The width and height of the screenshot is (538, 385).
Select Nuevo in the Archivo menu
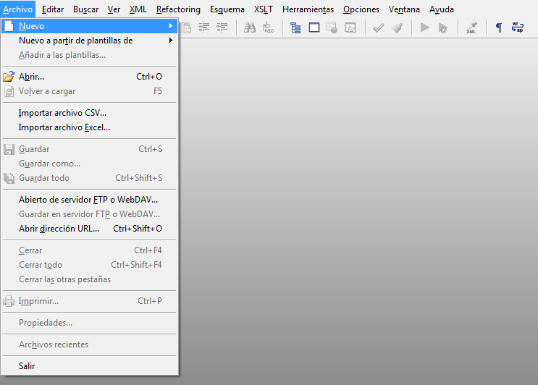pos(89,26)
